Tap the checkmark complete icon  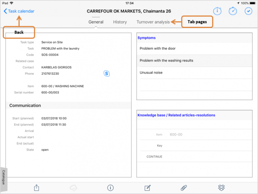click(248, 11)
